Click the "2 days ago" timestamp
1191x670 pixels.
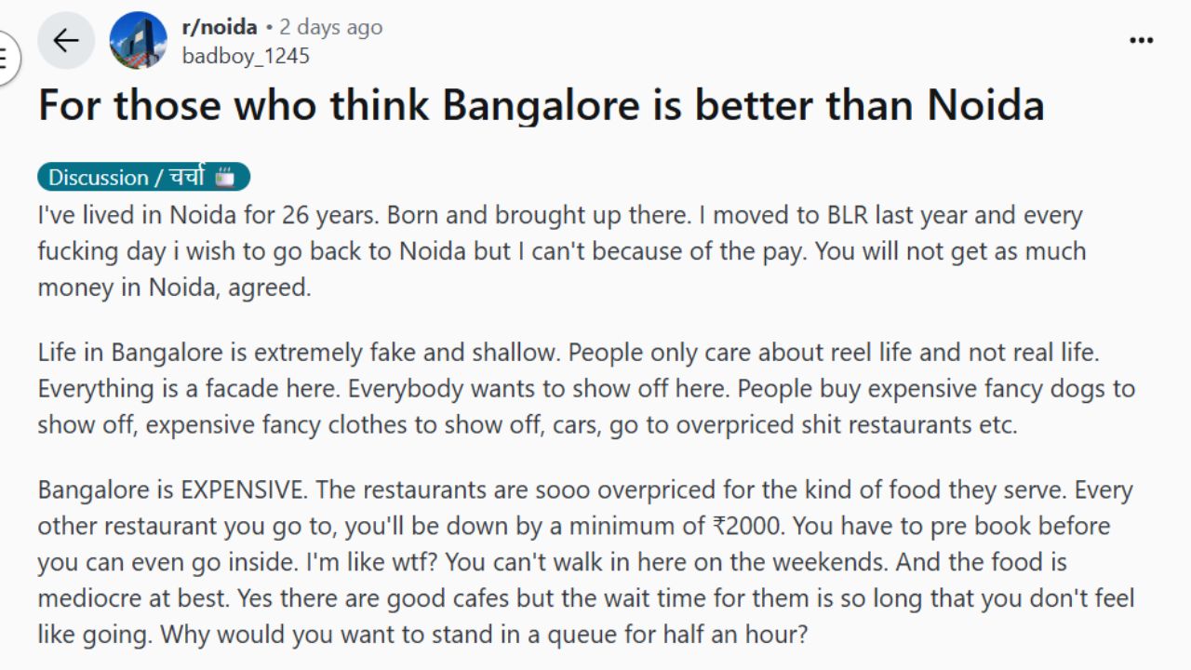330,27
